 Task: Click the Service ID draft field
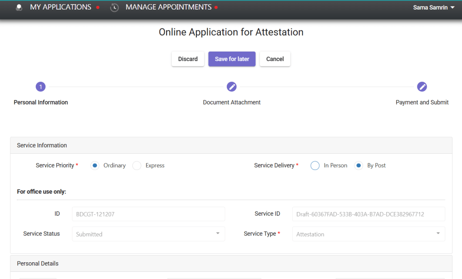(368, 214)
